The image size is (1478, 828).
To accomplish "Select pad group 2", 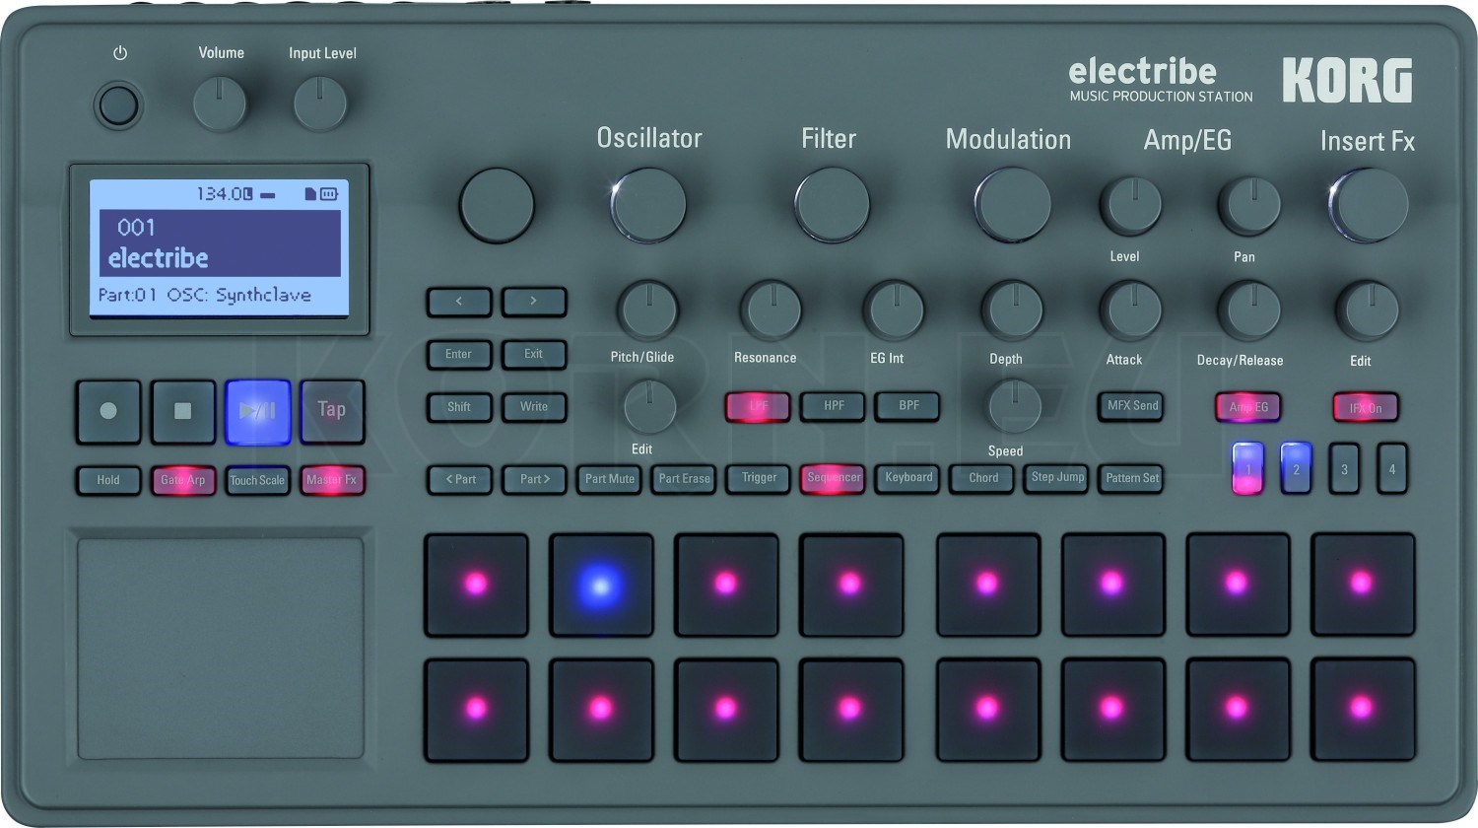I will point(1296,469).
